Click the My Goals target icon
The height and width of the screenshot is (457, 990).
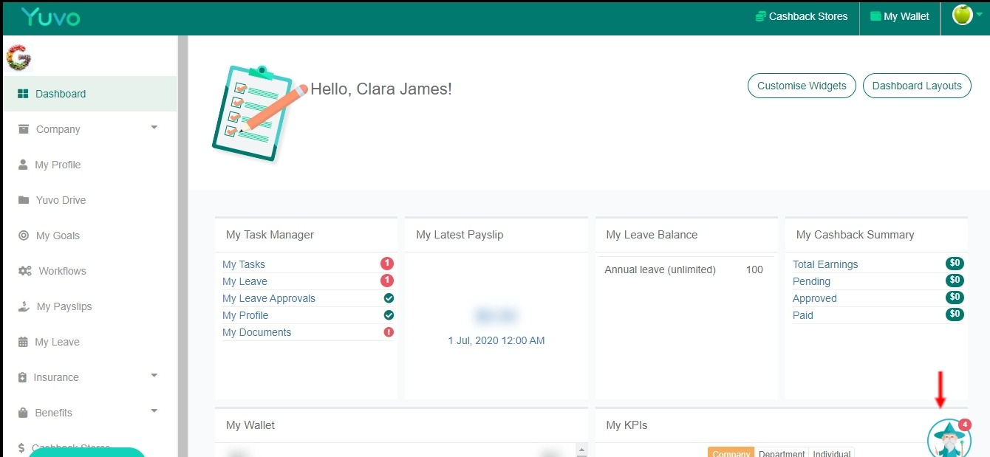[x=23, y=236]
